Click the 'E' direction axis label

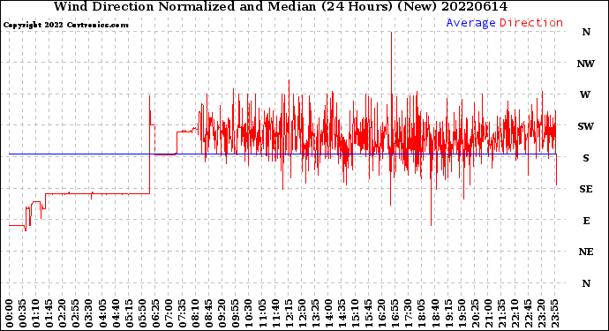[x=586, y=221]
